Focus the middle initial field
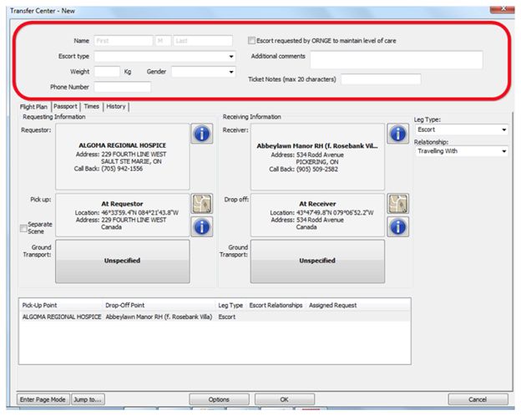 click(163, 41)
